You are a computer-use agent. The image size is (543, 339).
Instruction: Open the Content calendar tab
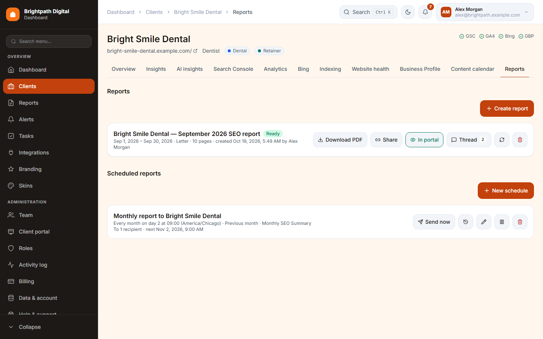tap(472, 69)
